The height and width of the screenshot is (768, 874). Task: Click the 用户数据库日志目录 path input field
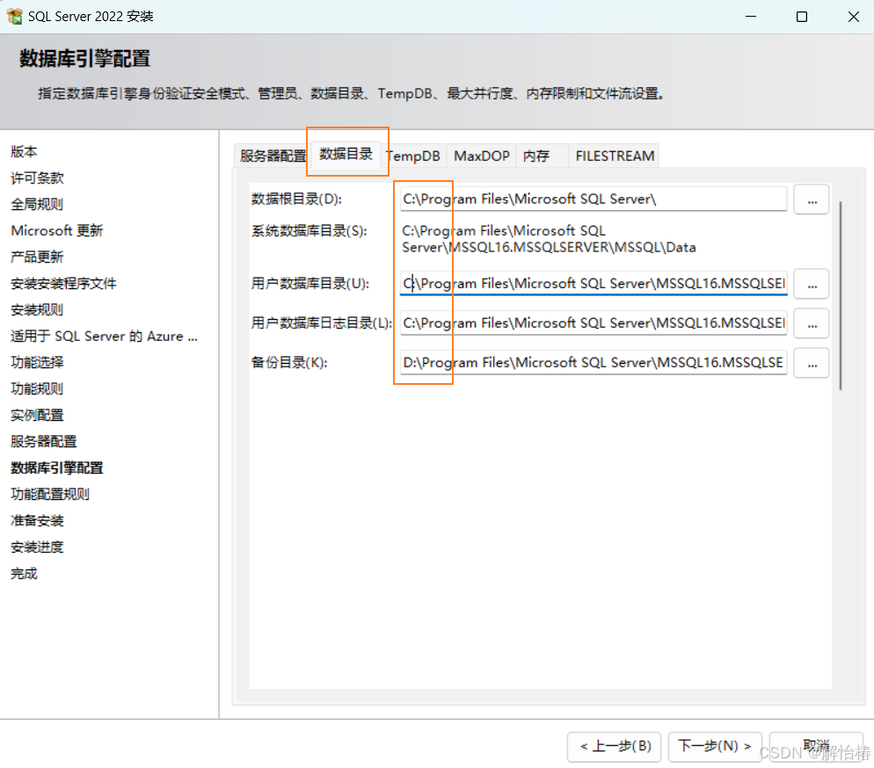tap(593, 323)
